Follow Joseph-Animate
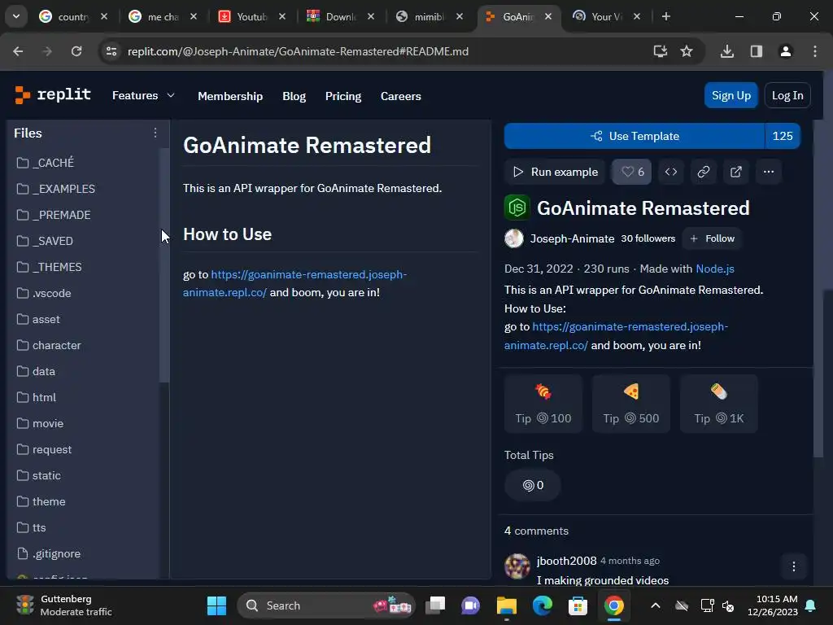 pyautogui.click(x=712, y=238)
